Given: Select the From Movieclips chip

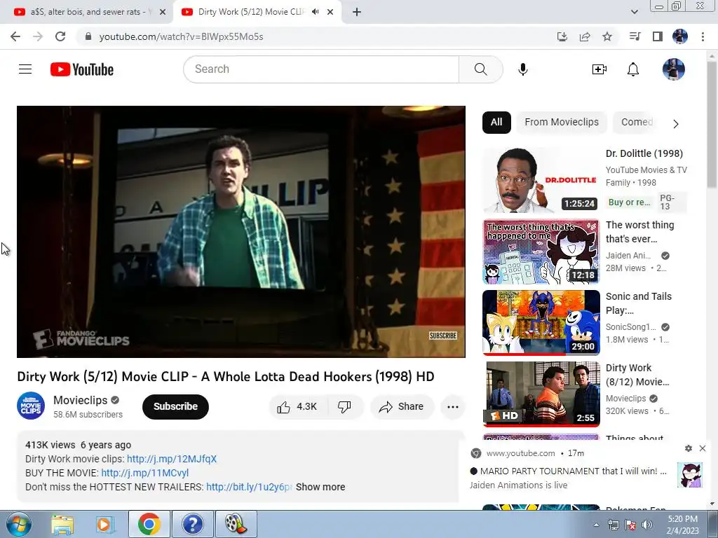Looking at the screenshot, I should click(x=562, y=122).
